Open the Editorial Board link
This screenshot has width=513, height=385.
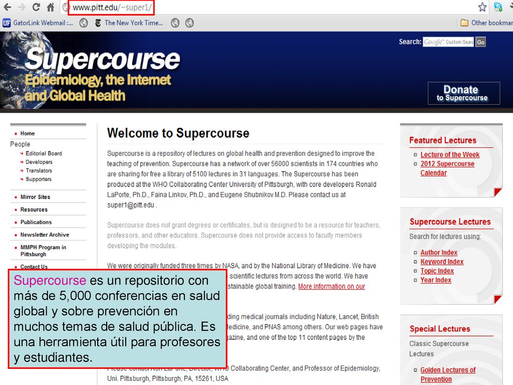(x=44, y=153)
